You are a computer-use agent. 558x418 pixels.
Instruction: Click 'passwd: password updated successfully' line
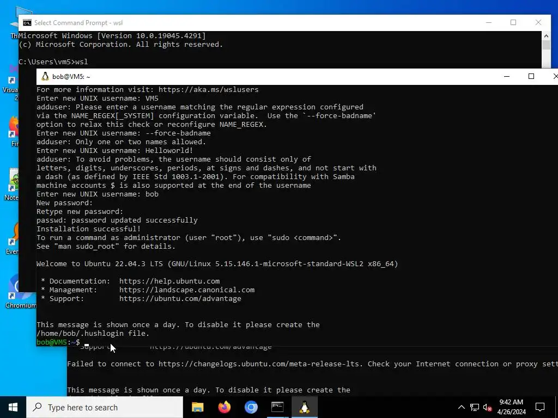(x=117, y=220)
